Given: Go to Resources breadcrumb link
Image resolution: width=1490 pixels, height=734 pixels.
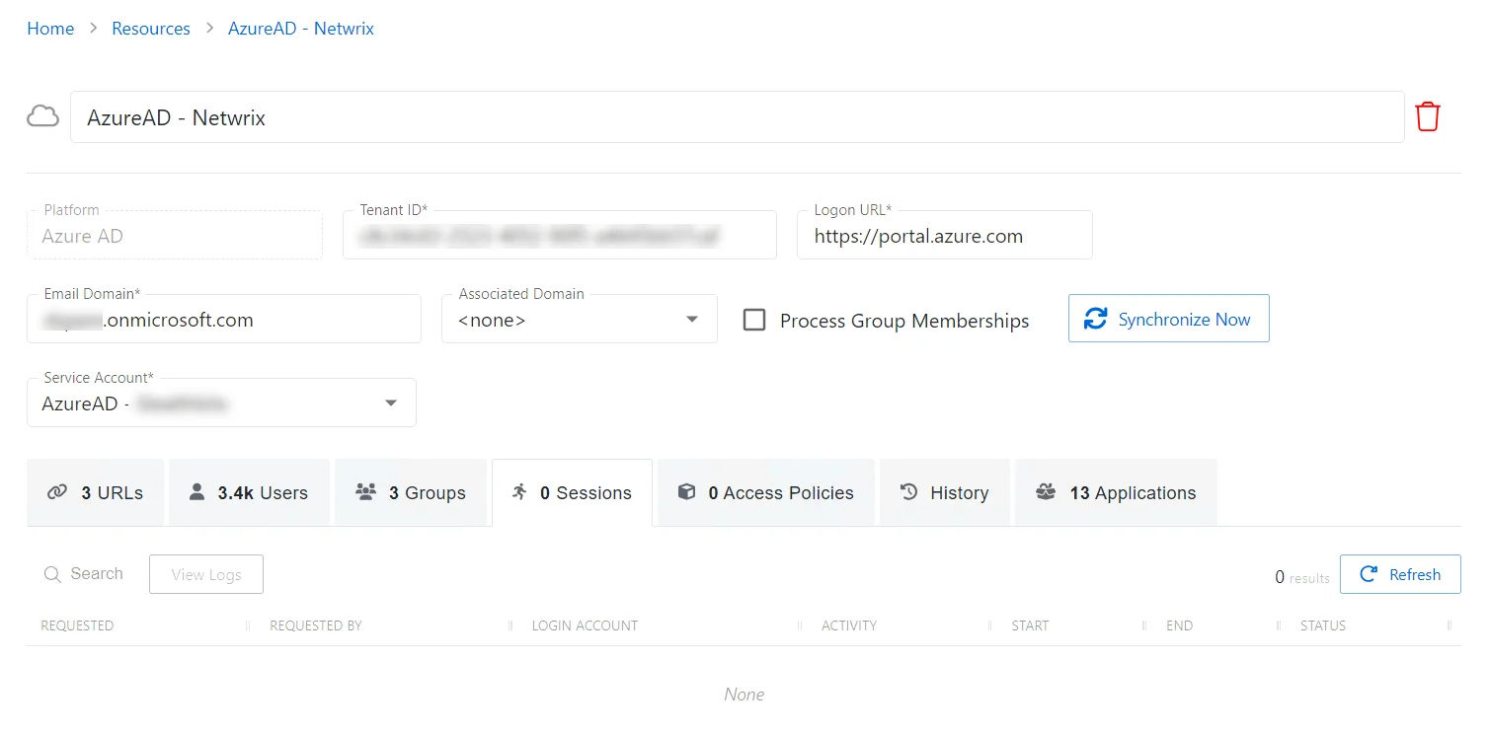Looking at the screenshot, I should [151, 29].
